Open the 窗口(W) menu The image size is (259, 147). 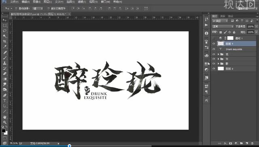[x=105, y=2]
